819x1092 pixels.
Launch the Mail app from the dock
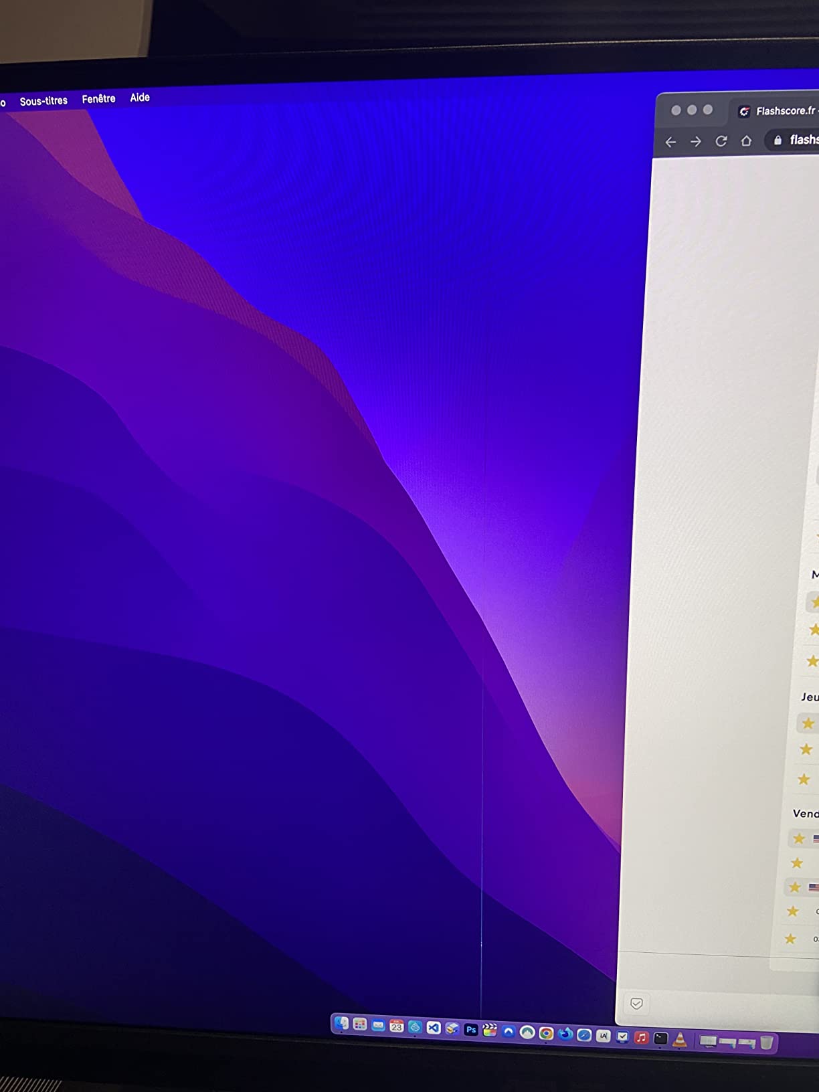(378, 1025)
